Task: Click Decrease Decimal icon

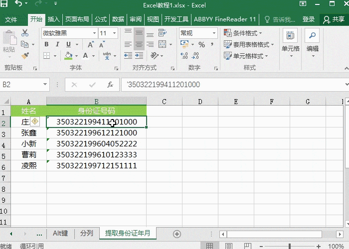Action: point(195,56)
